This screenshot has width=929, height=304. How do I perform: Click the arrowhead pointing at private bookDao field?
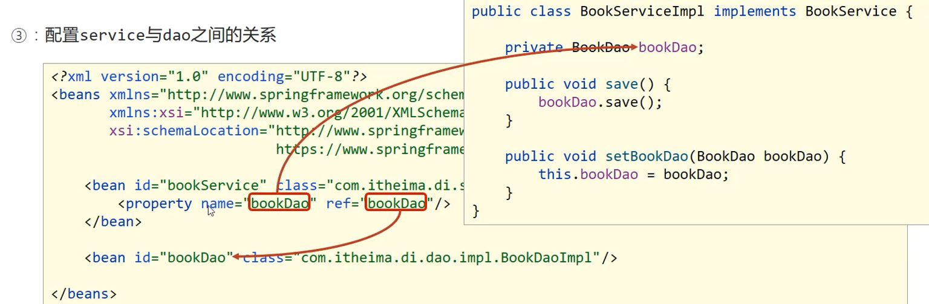pos(632,47)
